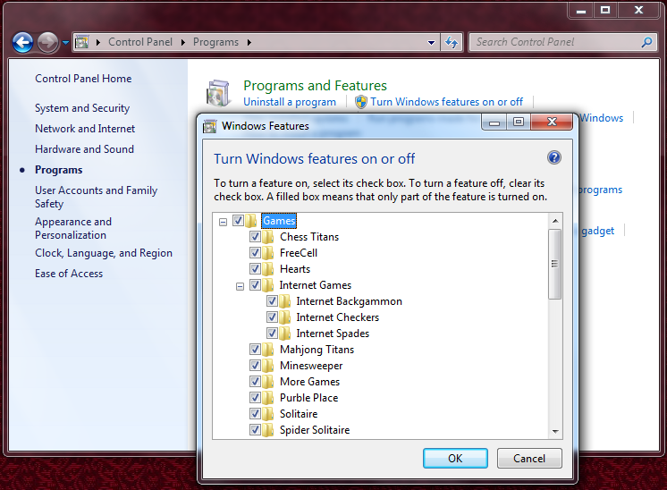Viewport: 667px width, 490px height.
Task: Click the Internet Games folder icon
Action: (268, 285)
